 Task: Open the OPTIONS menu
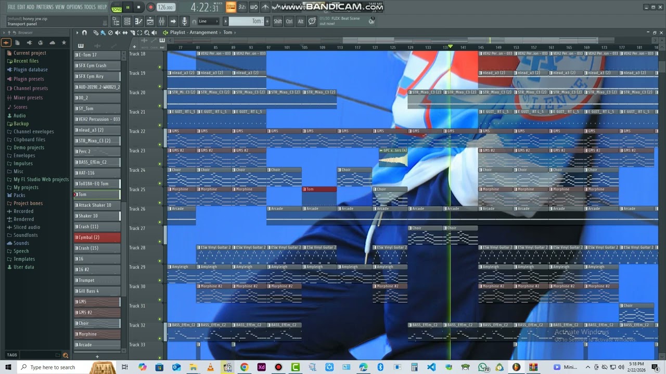[x=74, y=7]
